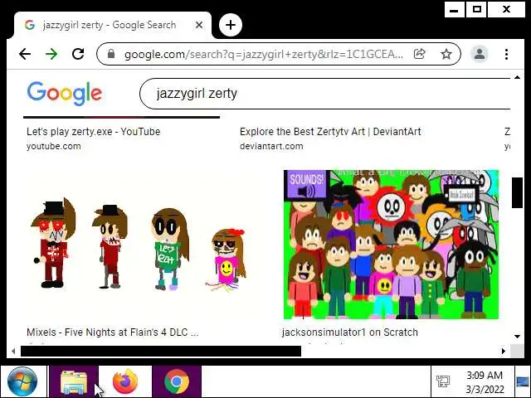Click the horizontal scrollbar right arrow

504,351
